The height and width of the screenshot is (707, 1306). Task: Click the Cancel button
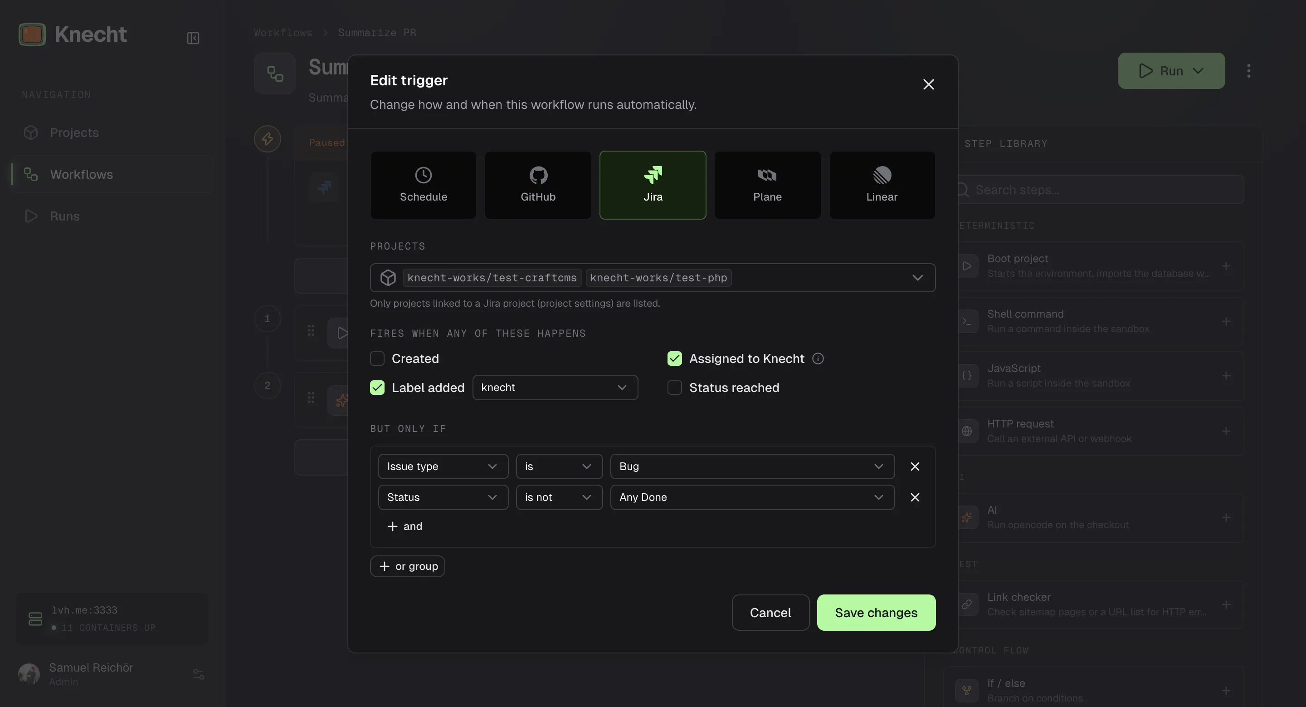point(770,613)
